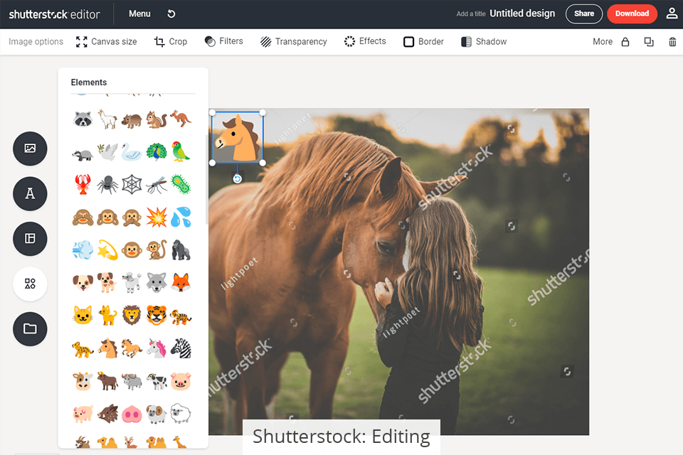Open Border settings

(423, 42)
